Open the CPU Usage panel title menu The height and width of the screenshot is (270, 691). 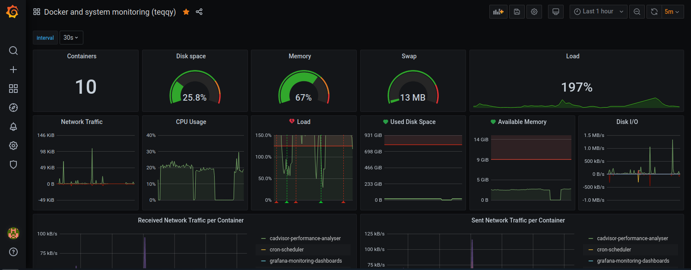tap(191, 122)
